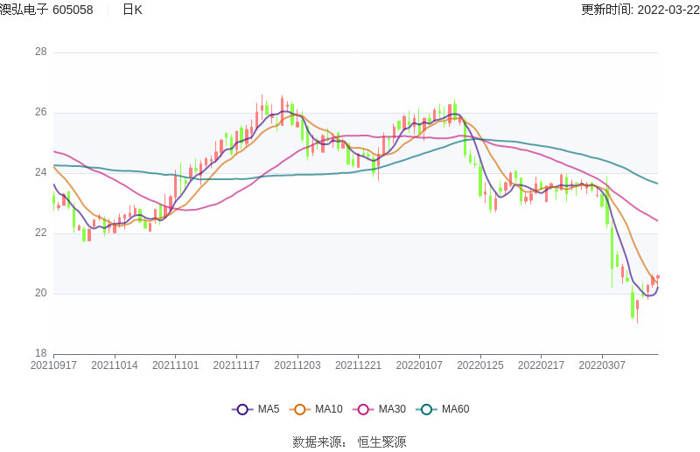The image size is (700, 452).
Task: Select the 20210917 date on x-axis
Action: (54, 365)
